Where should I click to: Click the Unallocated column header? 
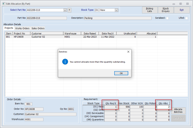point(127,33)
